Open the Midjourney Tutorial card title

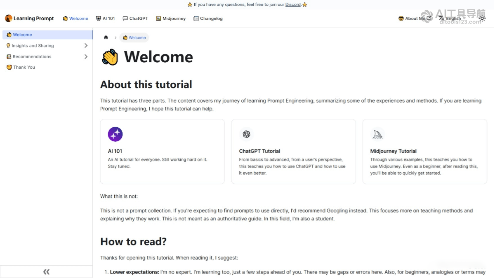[394, 151]
